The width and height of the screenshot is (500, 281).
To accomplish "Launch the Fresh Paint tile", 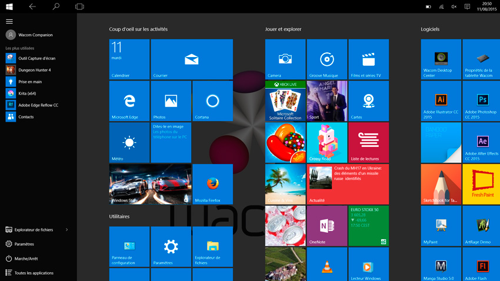I will pyautogui.click(x=481, y=184).
